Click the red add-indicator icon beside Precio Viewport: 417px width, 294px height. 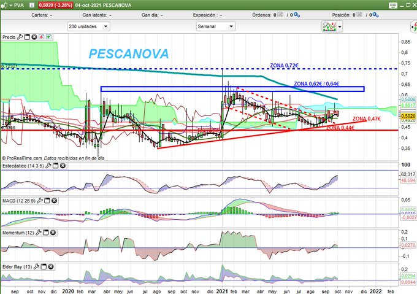point(41,37)
